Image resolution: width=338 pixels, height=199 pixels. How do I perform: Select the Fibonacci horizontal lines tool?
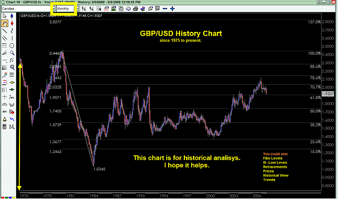pyautogui.click(x=12, y=75)
